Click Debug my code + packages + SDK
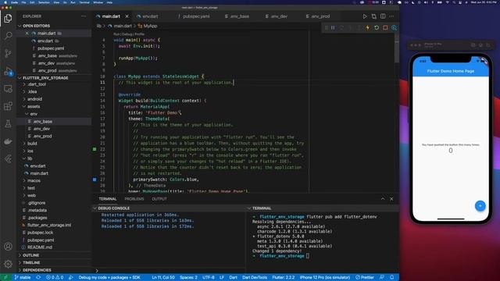 tap(109, 278)
